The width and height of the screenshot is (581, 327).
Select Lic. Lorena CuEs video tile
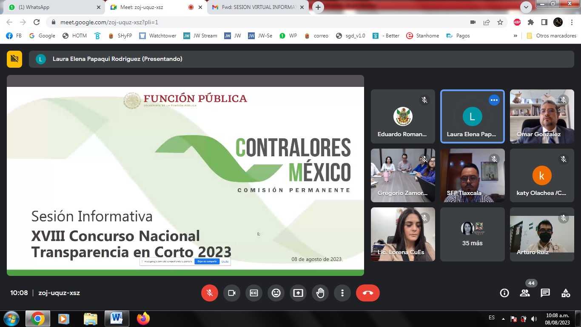tap(403, 234)
